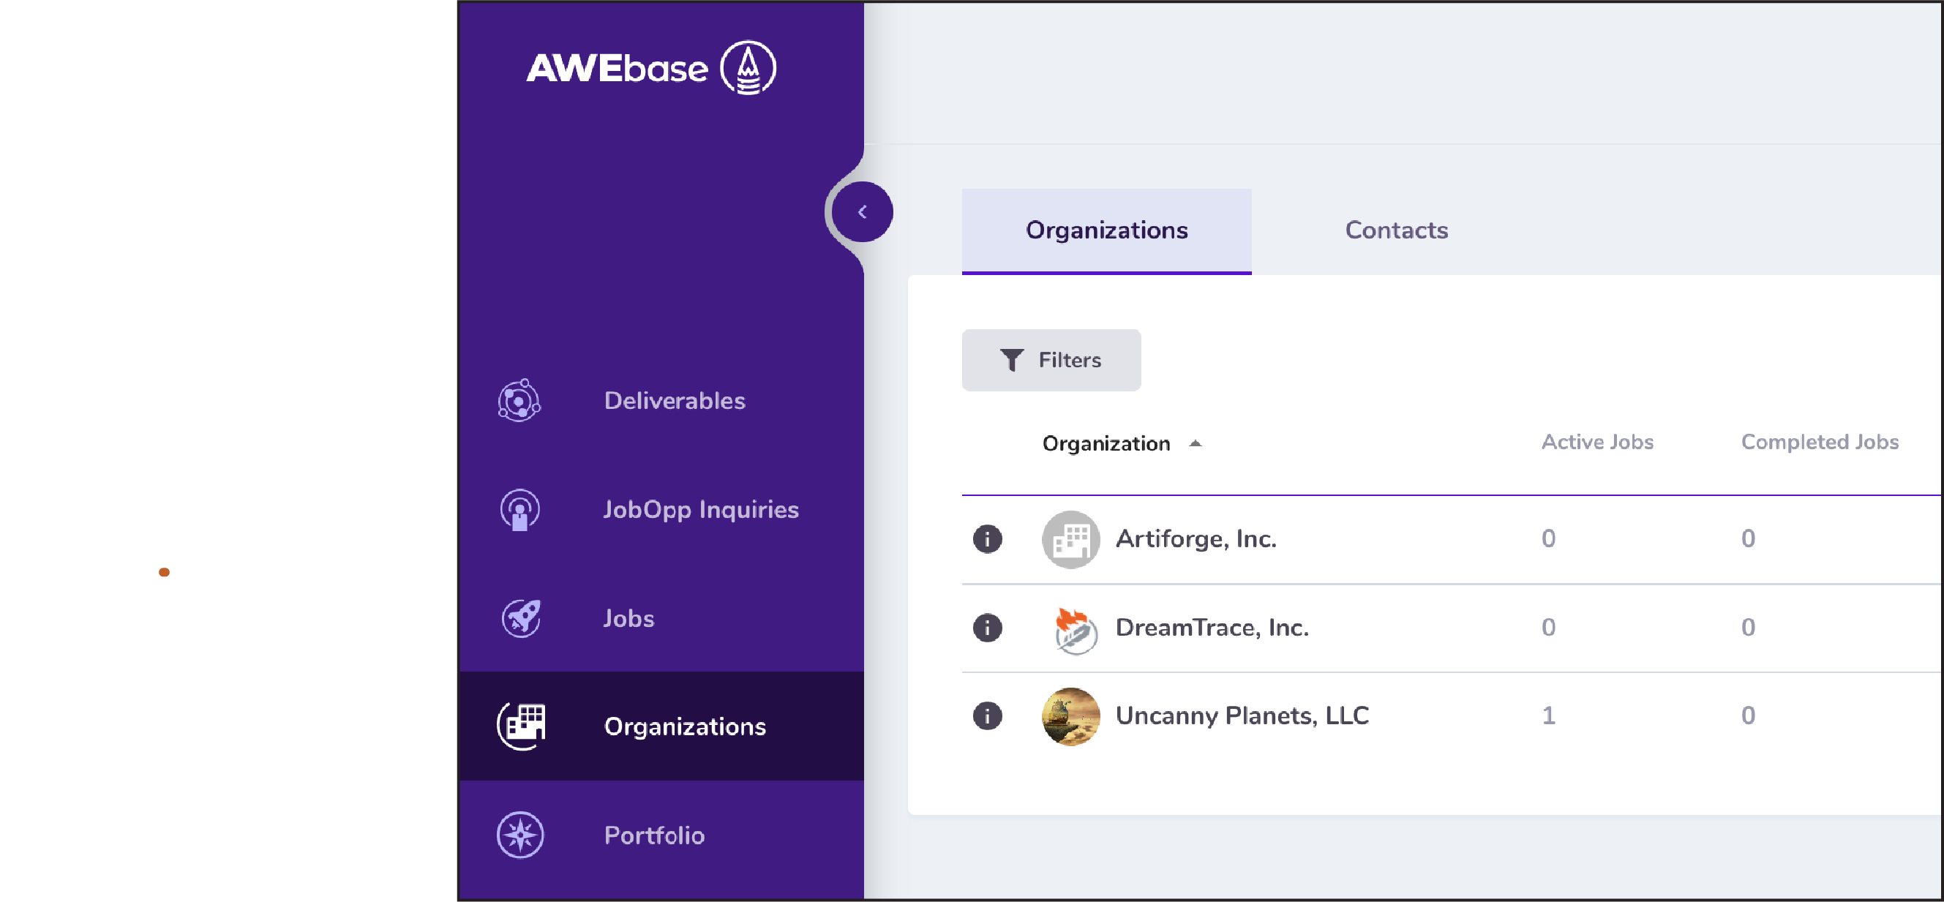The height and width of the screenshot is (902, 1944).
Task: Open info for Uncanny Planets, LLC
Action: [987, 715]
